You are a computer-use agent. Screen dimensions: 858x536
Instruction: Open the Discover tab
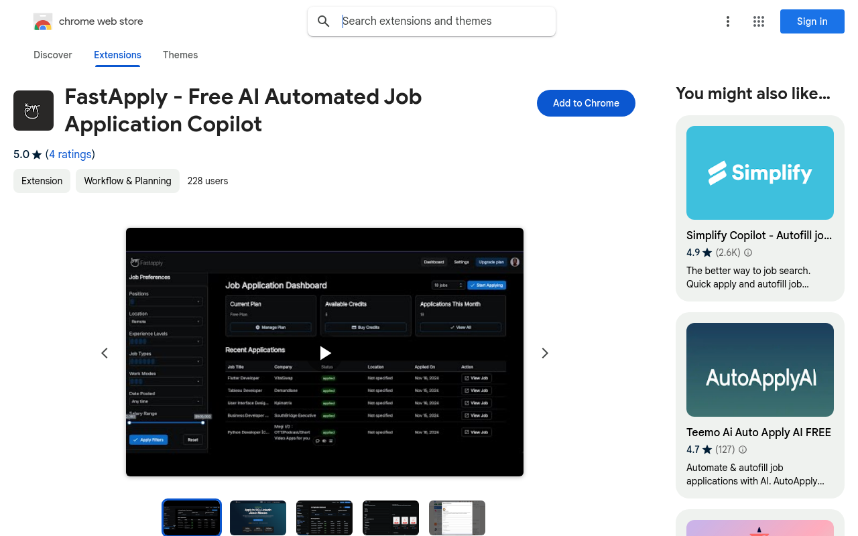pos(52,55)
